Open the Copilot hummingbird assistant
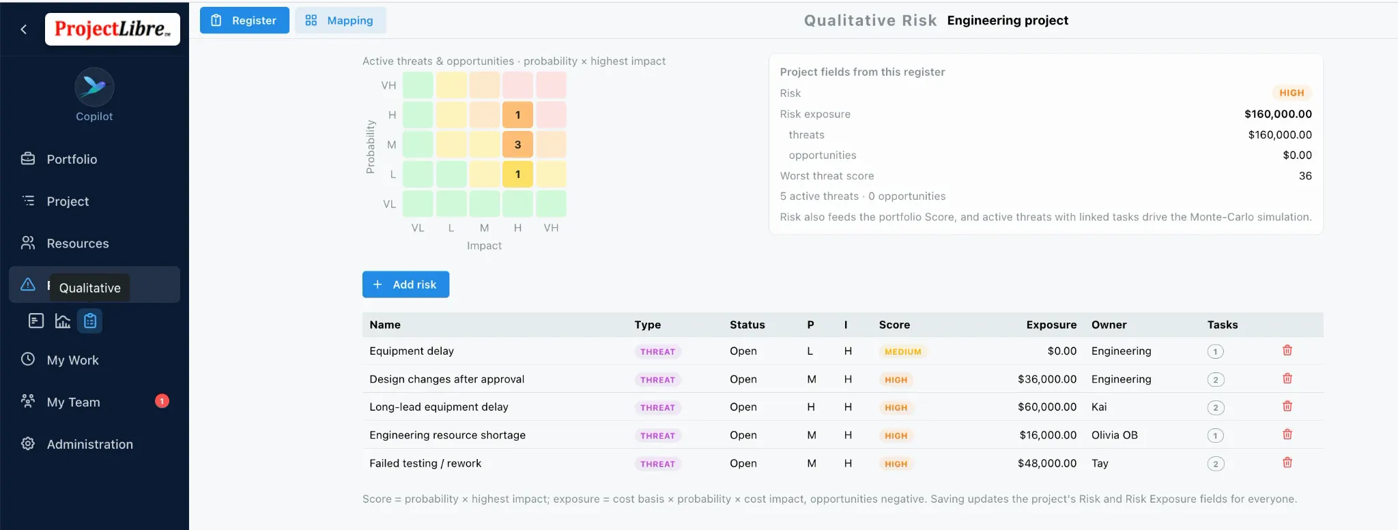 point(94,87)
